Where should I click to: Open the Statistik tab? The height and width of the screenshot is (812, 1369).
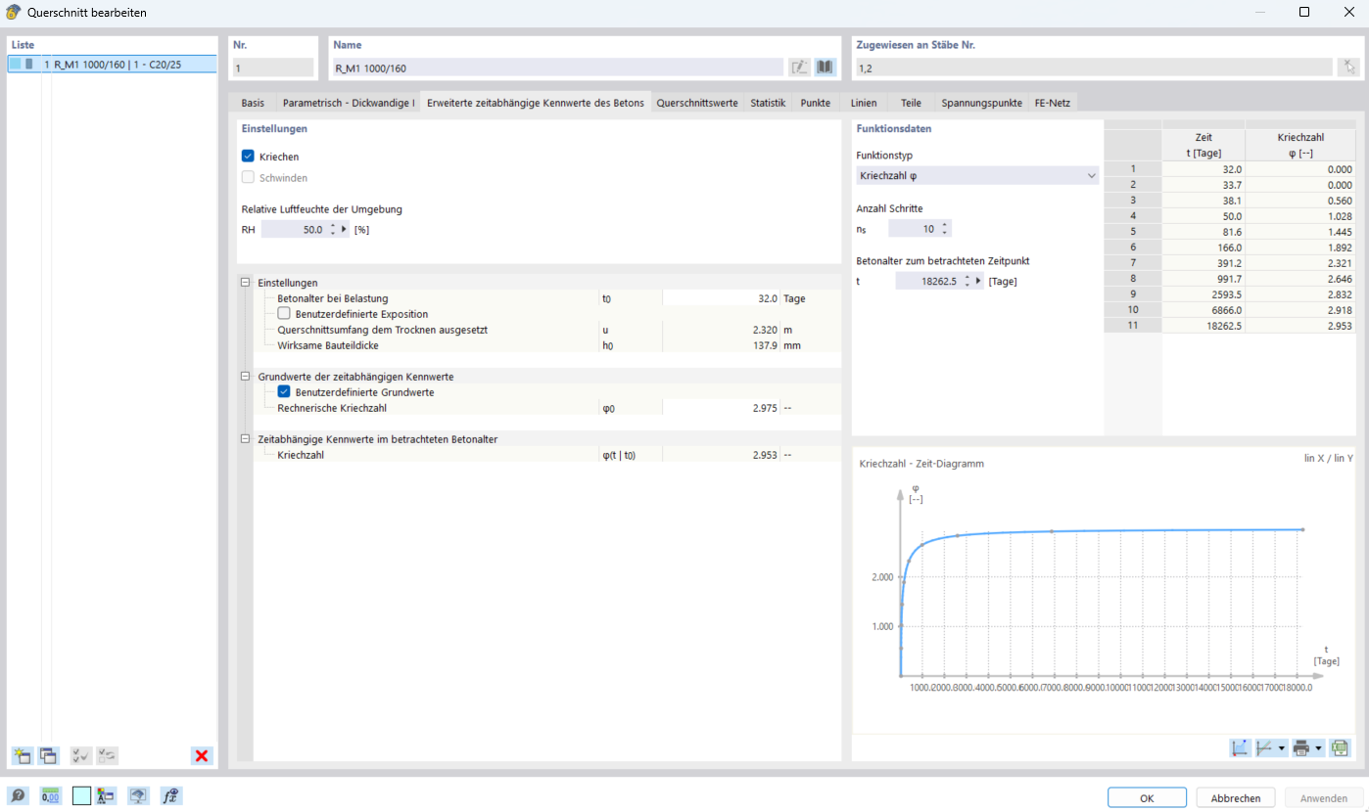768,103
